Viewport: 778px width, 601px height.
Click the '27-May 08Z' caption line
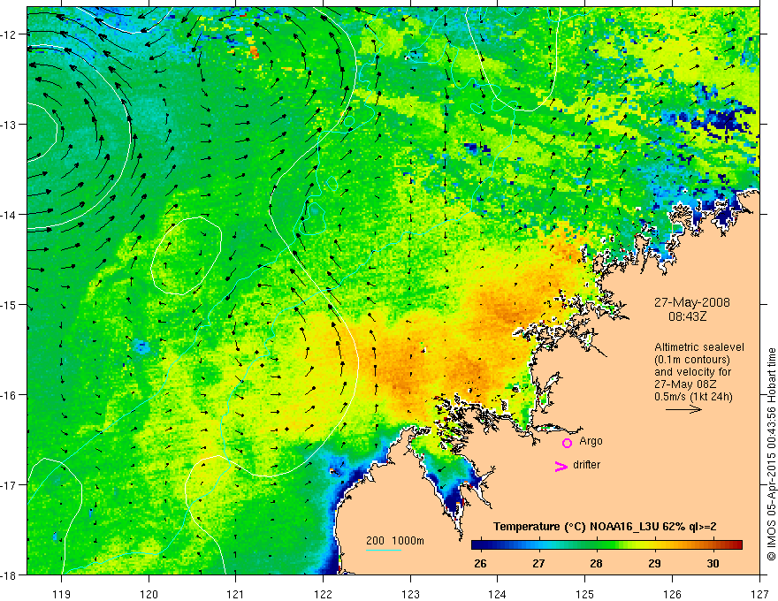tap(684, 384)
